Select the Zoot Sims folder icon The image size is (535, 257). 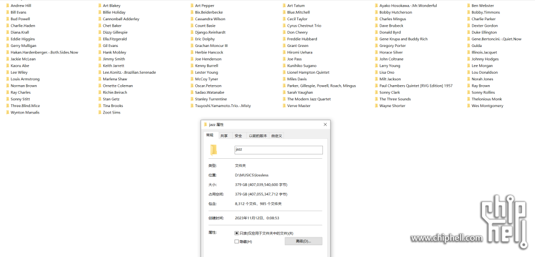pos(99,112)
